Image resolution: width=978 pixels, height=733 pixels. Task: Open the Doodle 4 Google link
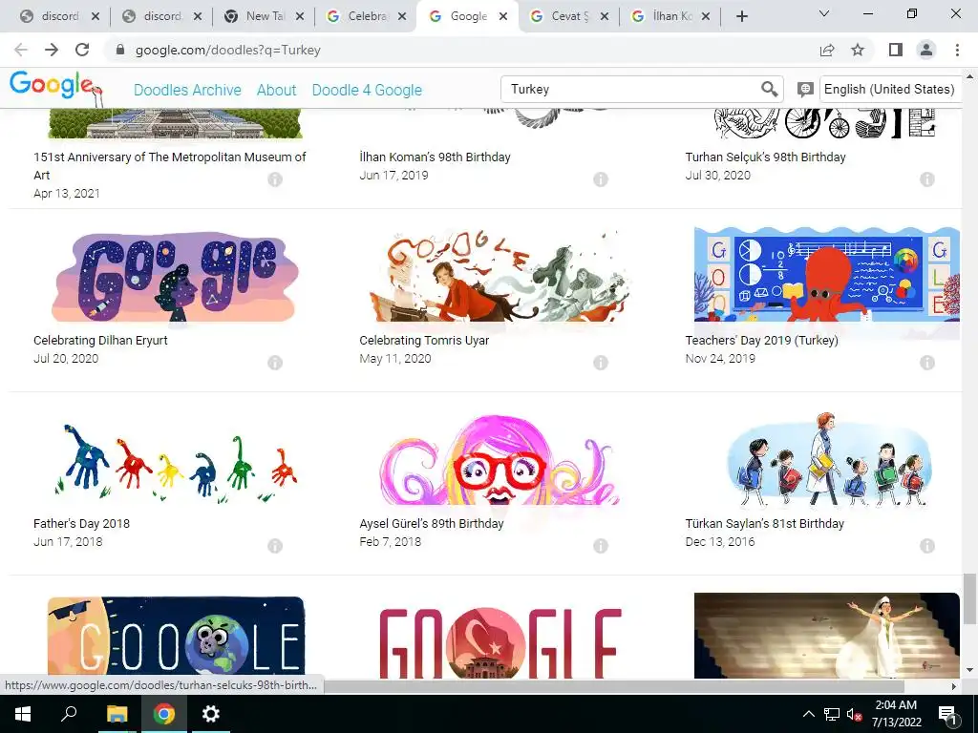(x=367, y=90)
